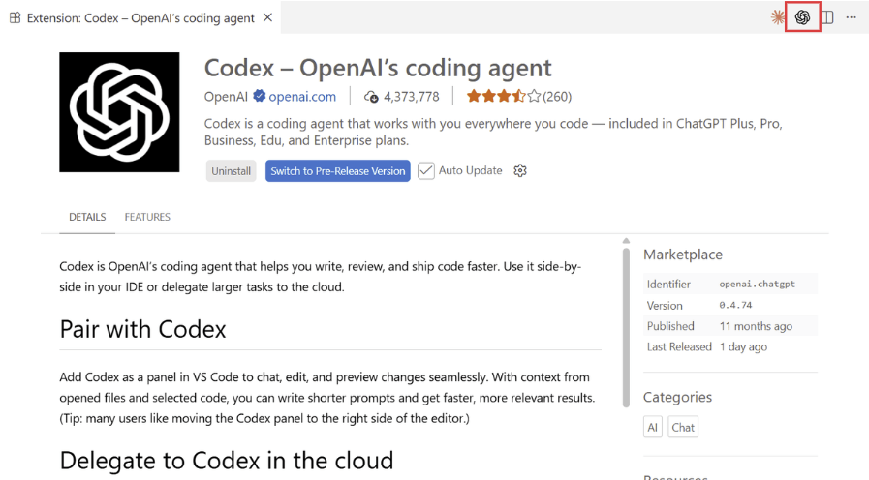Image resolution: width=869 pixels, height=480 pixels.
Task: Close the Codex extension tab
Action: [x=268, y=17]
